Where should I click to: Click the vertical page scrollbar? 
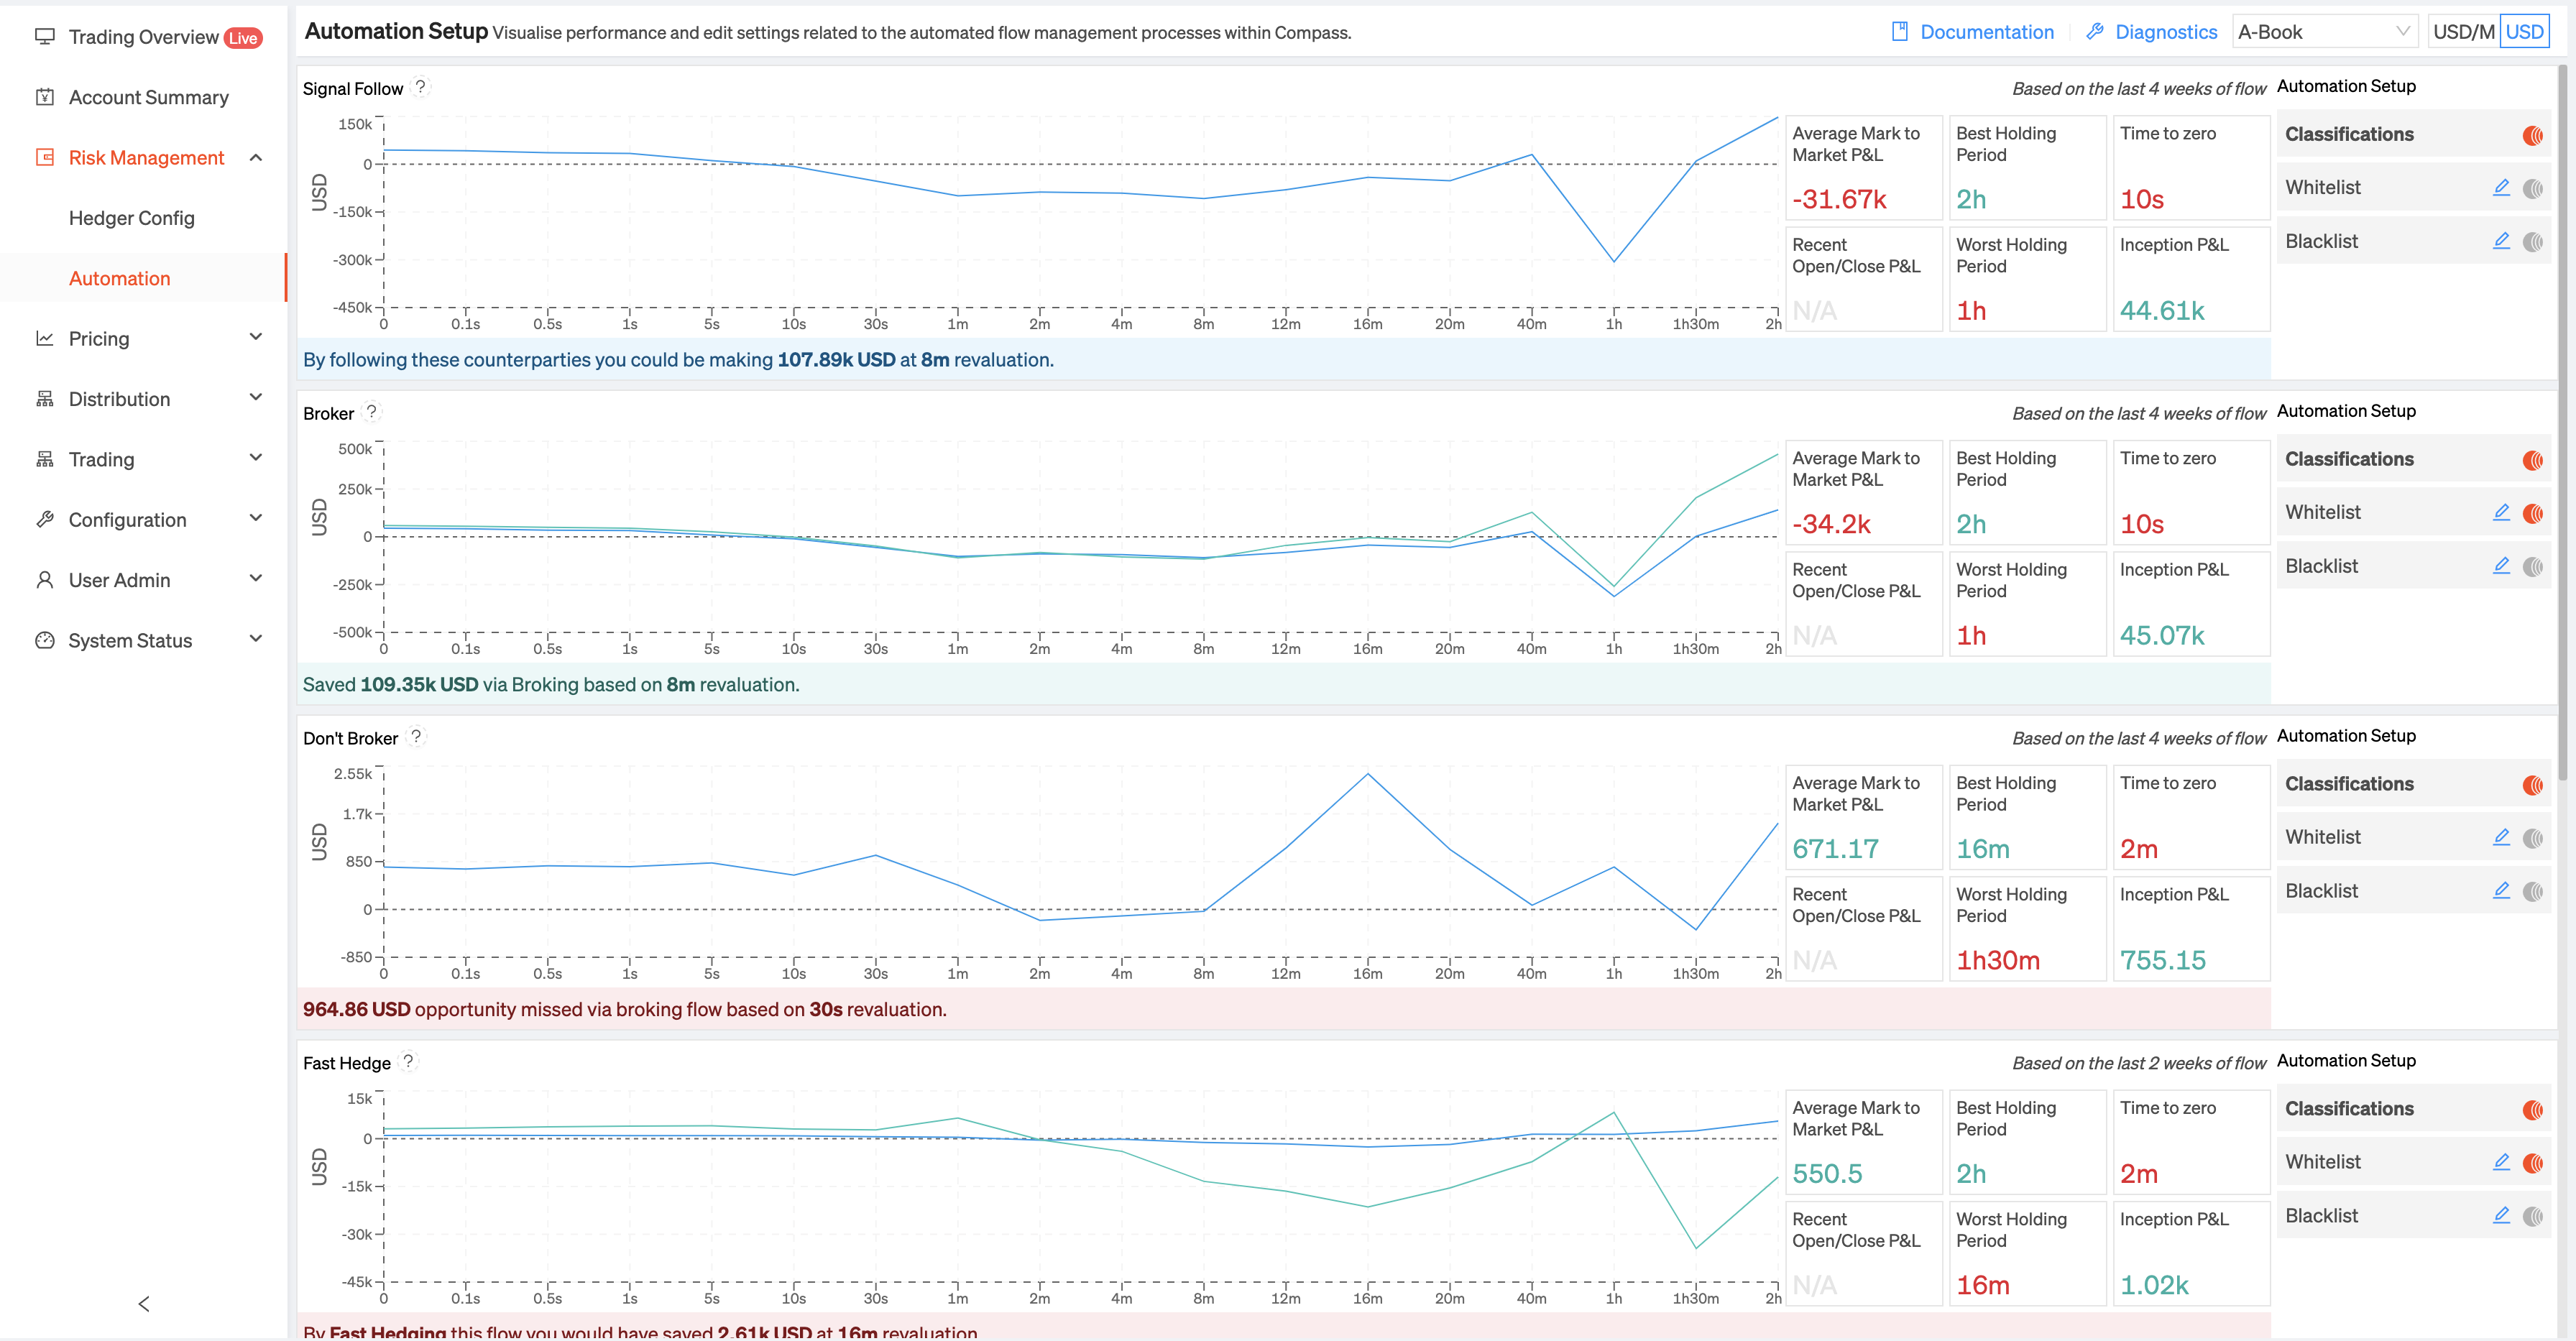coord(2563,423)
